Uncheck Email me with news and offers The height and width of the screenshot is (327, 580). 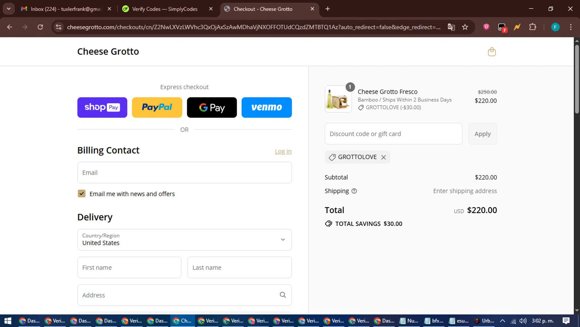[82, 193]
